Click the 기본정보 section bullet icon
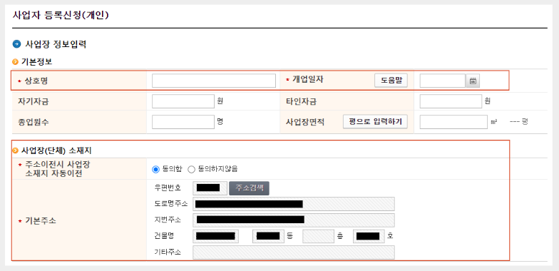The width and height of the screenshot is (559, 271). 16,61
